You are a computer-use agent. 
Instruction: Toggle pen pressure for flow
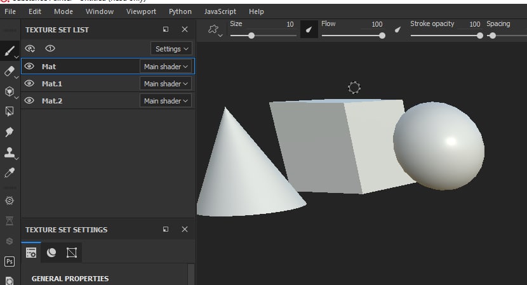[397, 30]
